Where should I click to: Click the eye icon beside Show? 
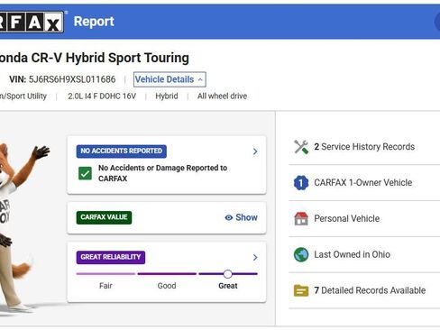coord(229,217)
